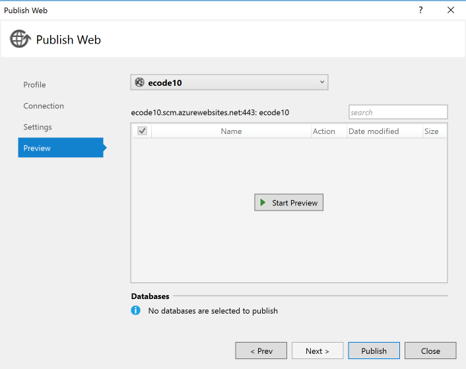The image size is (466, 369).
Task: Focus the file search field
Action: click(x=398, y=112)
